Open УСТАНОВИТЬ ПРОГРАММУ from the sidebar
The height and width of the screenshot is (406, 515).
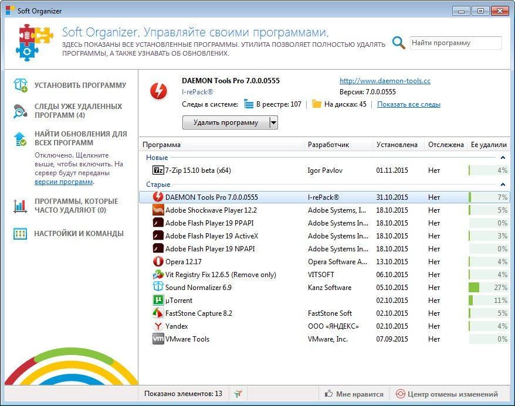[80, 86]
